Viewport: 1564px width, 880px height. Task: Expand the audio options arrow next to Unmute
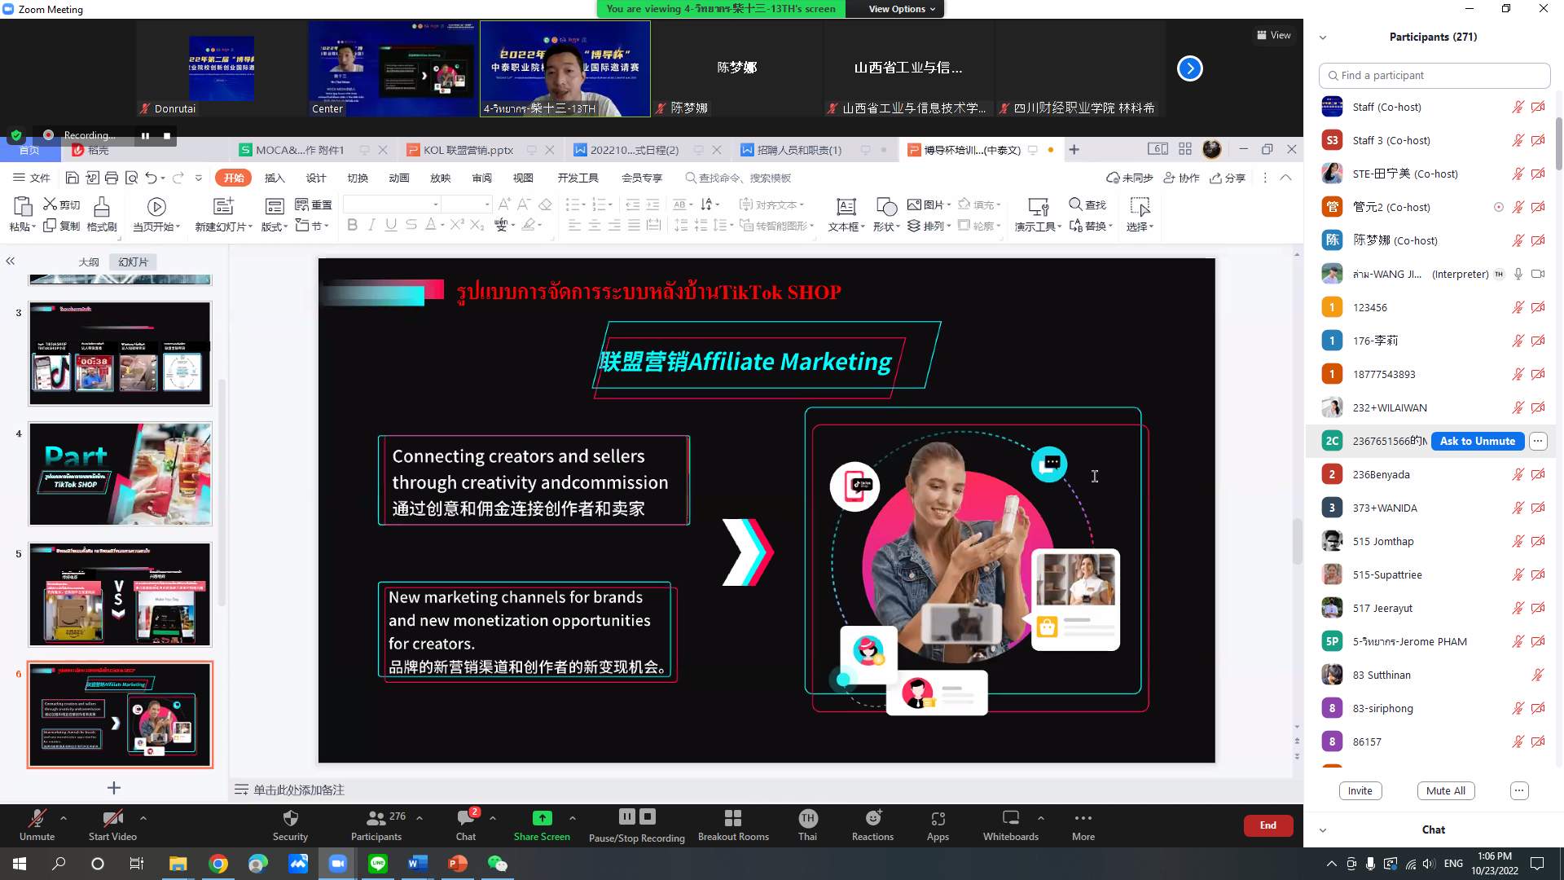tap(64, 817)
